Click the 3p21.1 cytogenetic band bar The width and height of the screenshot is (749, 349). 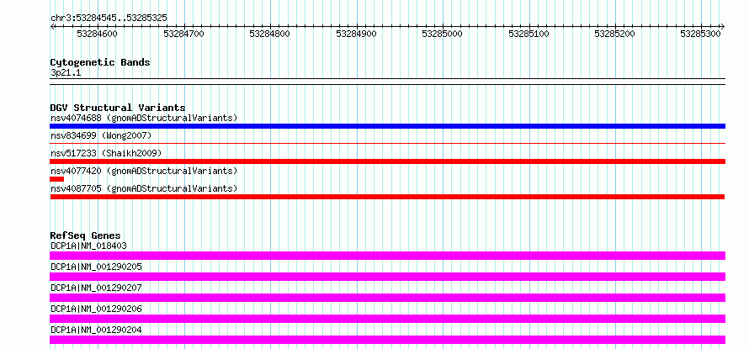click(x=387, y=82)
